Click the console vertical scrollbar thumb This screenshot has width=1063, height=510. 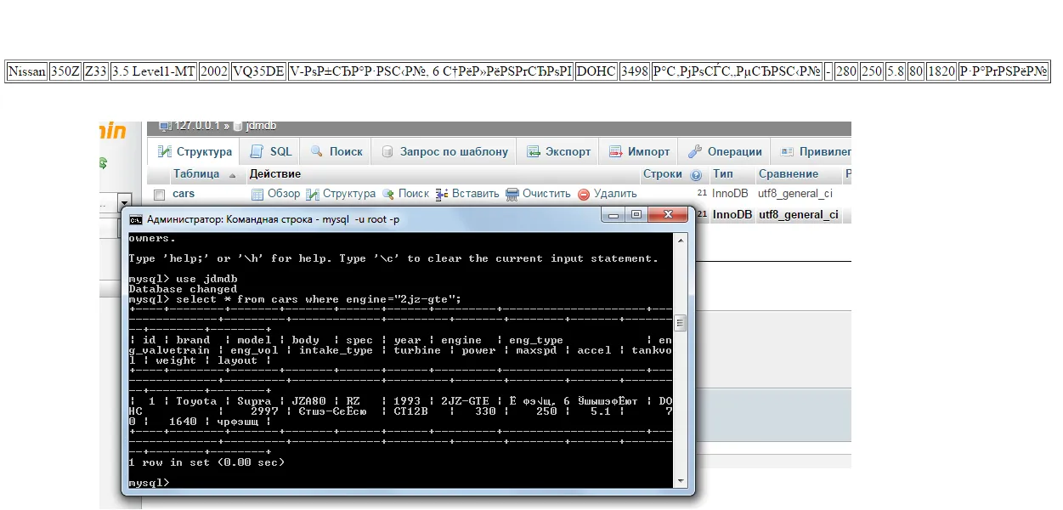[680, 323]
